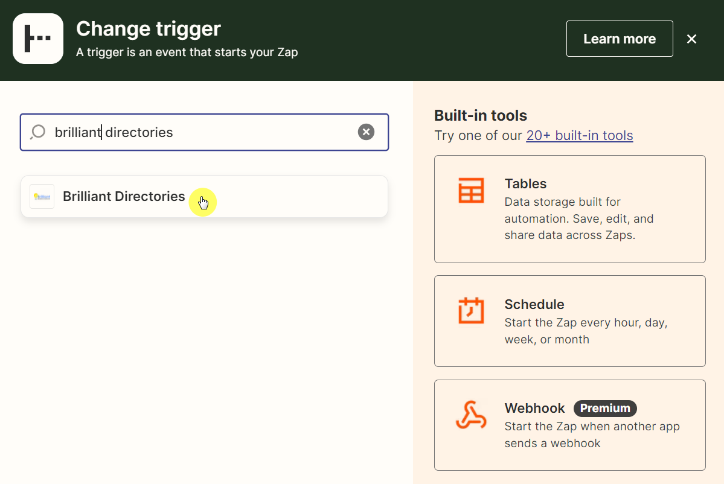Choose the Schedule built-in tool card
The height and width of the screenshot is (484, 724).
(x=570, y=321)
